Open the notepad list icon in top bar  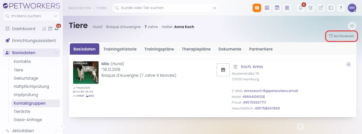click(x=287, y=8)
